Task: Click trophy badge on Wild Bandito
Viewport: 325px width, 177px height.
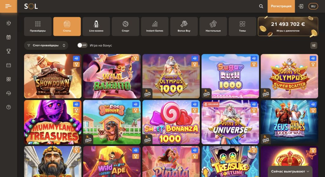Action: click(x=136, y=58)
